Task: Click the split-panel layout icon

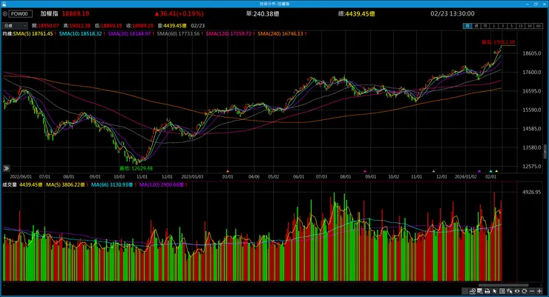Action: 502,291
